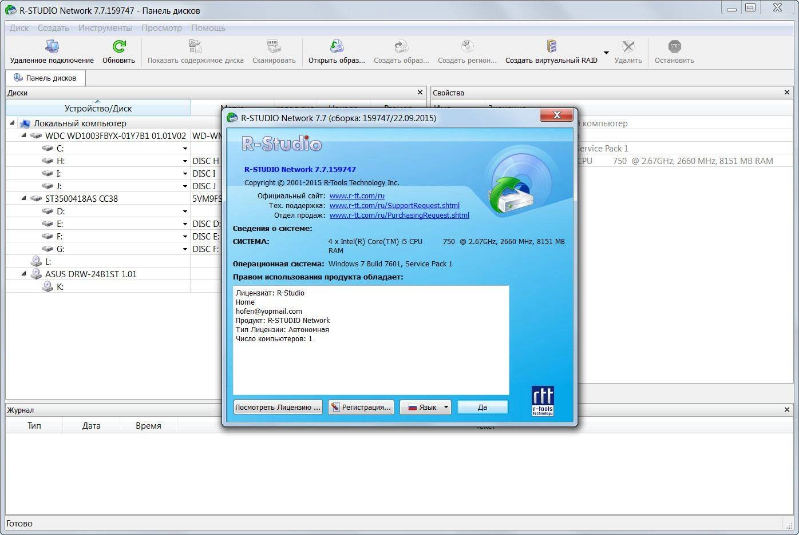Image resolution: width=799 pixels, height=535 pixels.
Task: Select the J: partition drive icon
Action: pyautogui.click(x=48, y=186)
